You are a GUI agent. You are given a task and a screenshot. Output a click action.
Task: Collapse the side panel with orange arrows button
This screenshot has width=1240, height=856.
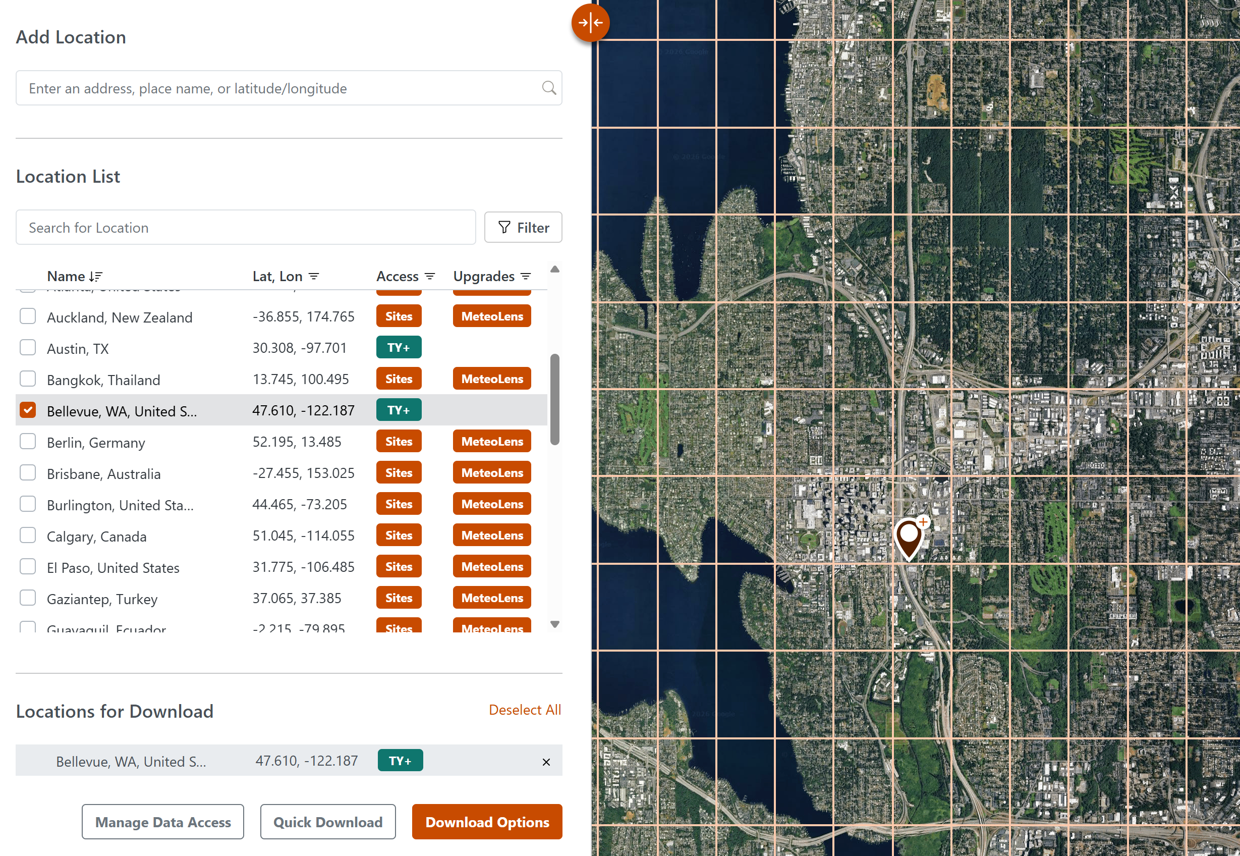point(590,23)
